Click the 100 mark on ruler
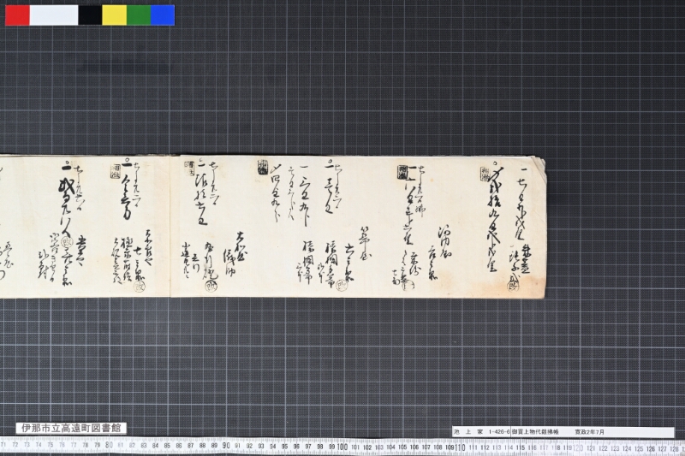685x456 pixels. pos(342,447)
